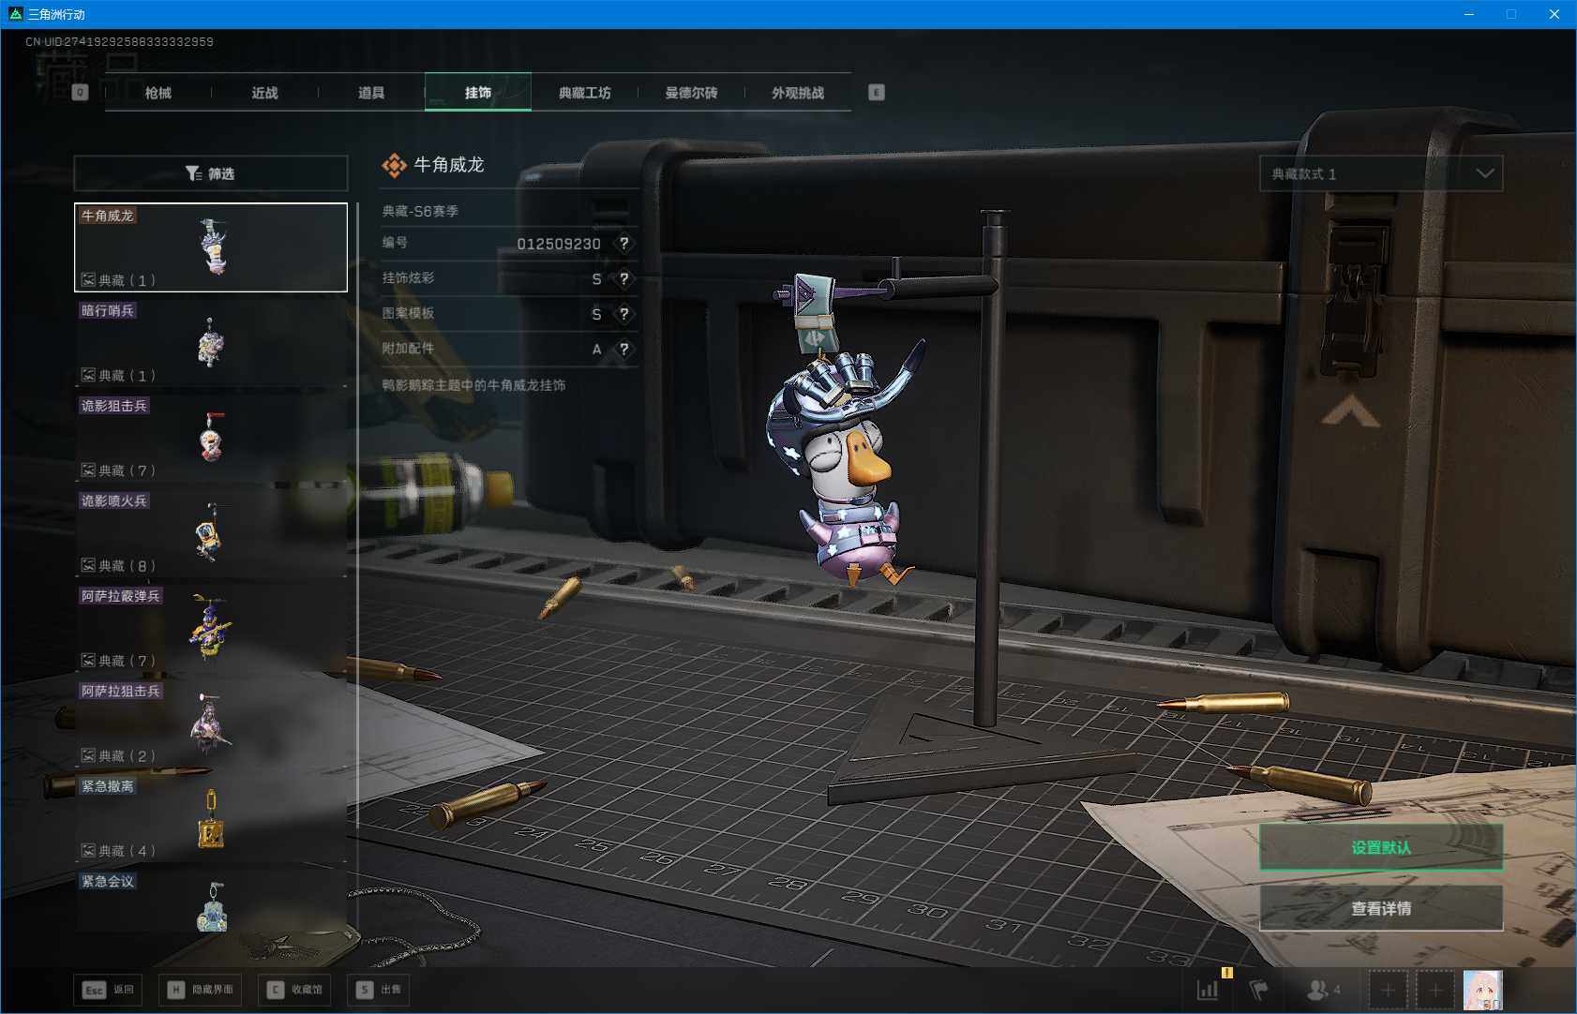Choose the 阿萨拉狙击兵 charm card
Screen dimensions: 1577x1014
(x=211, y=723)
